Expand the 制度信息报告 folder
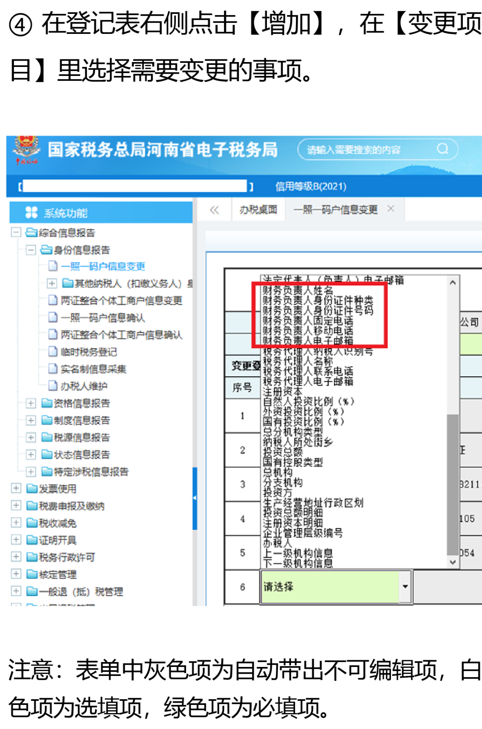The height and width of the screenshot is (729, 482). pos(31,420)
